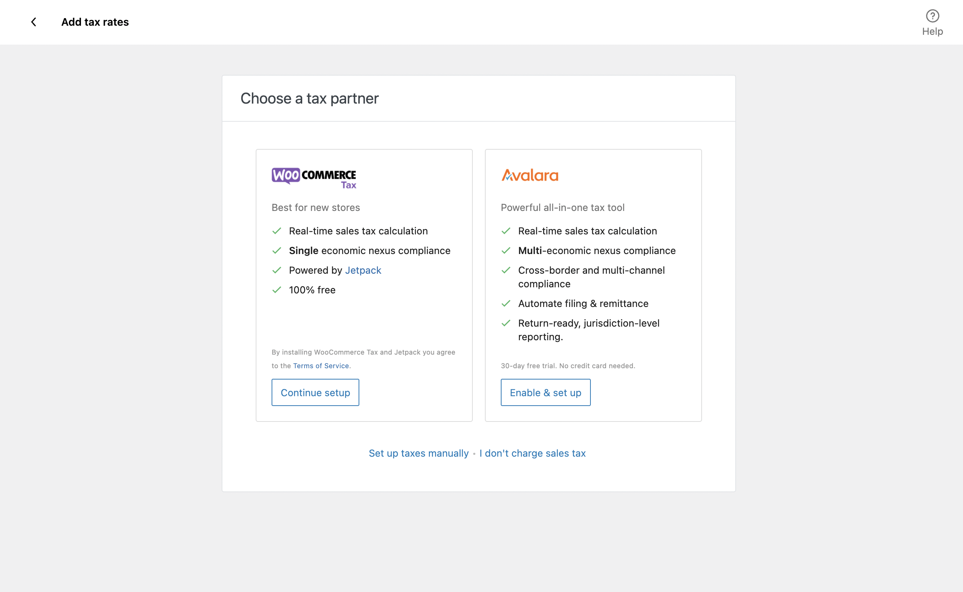This screenshot has height=592, width=963.
Task: Open the Jetpack link
Action: 363,270
